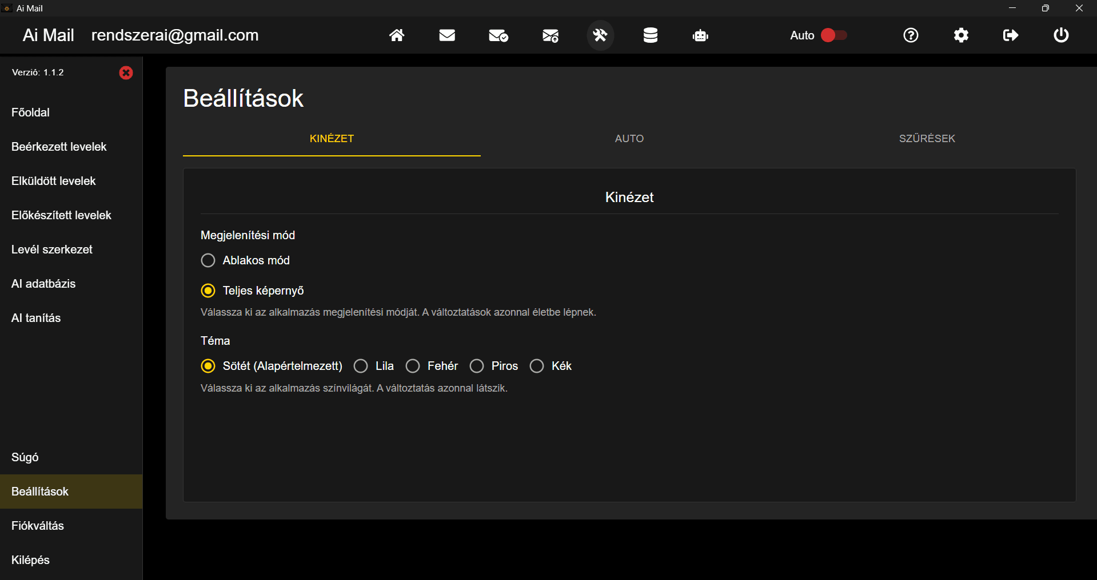Select the checked-mail envelope icon
This screenshot has height=580, width=1097.
[x=498, y=35]
